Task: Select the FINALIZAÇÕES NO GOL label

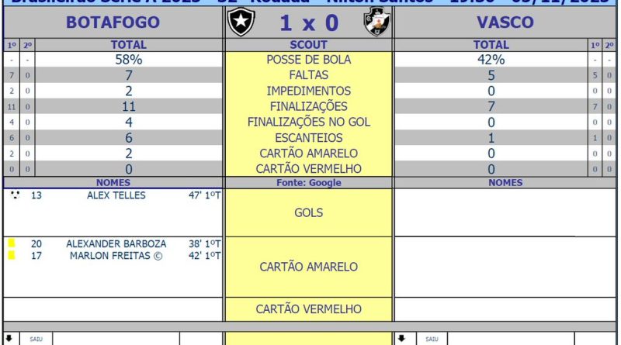Action: pyautogui.click(x=308, y=122)
